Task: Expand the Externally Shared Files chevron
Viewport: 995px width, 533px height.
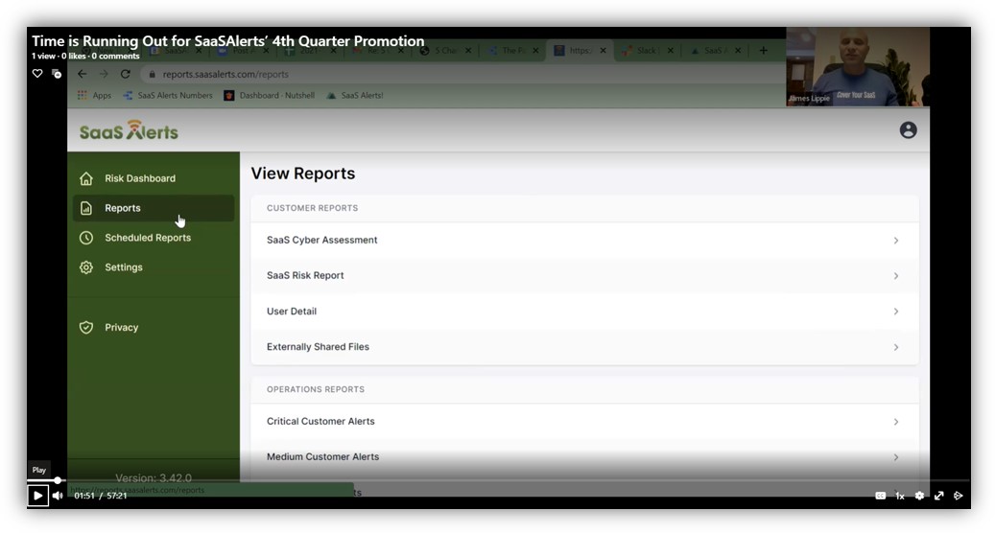Action: tap(896, 347)
